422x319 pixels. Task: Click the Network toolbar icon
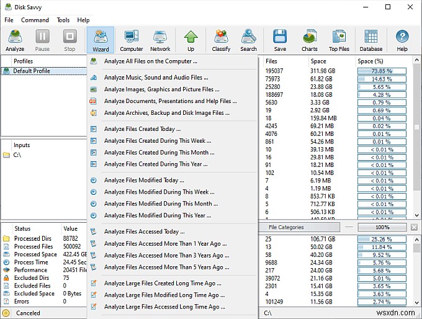160,40
